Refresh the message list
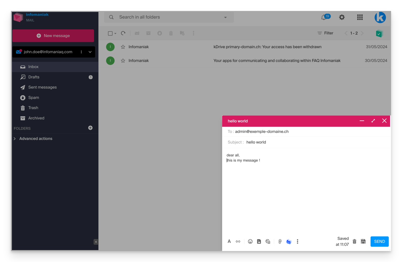Image resolution: width=402 pixels, height=262 pixels. (123, 33)
